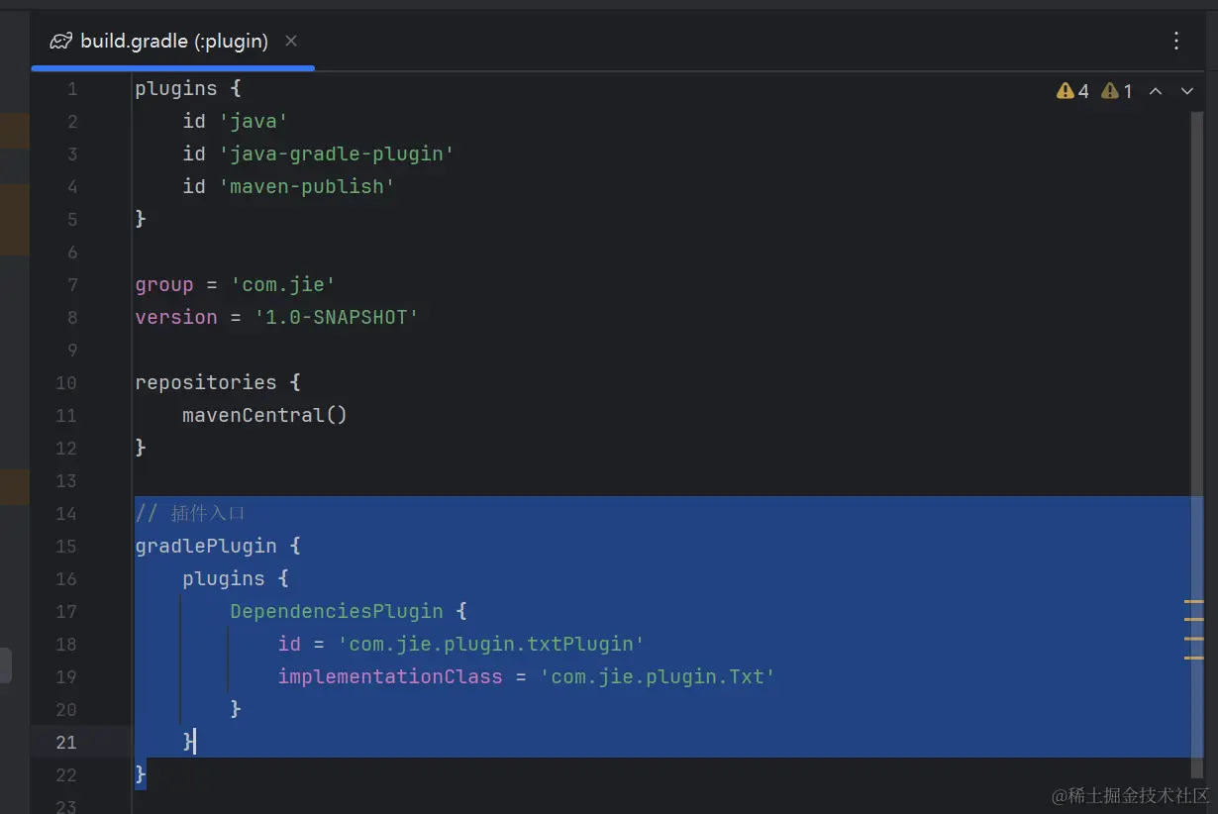Viewport: 1218px width, 814px height.
Task: Click the 'java' plugin id string
Action: click(x=253, y=121)
